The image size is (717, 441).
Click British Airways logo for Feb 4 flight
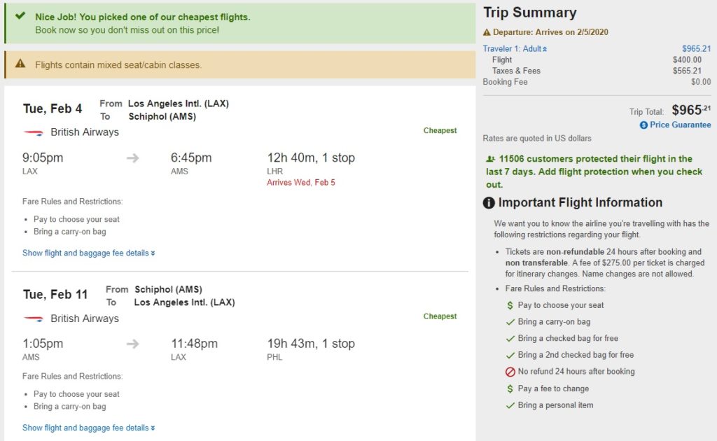(33, 132)
